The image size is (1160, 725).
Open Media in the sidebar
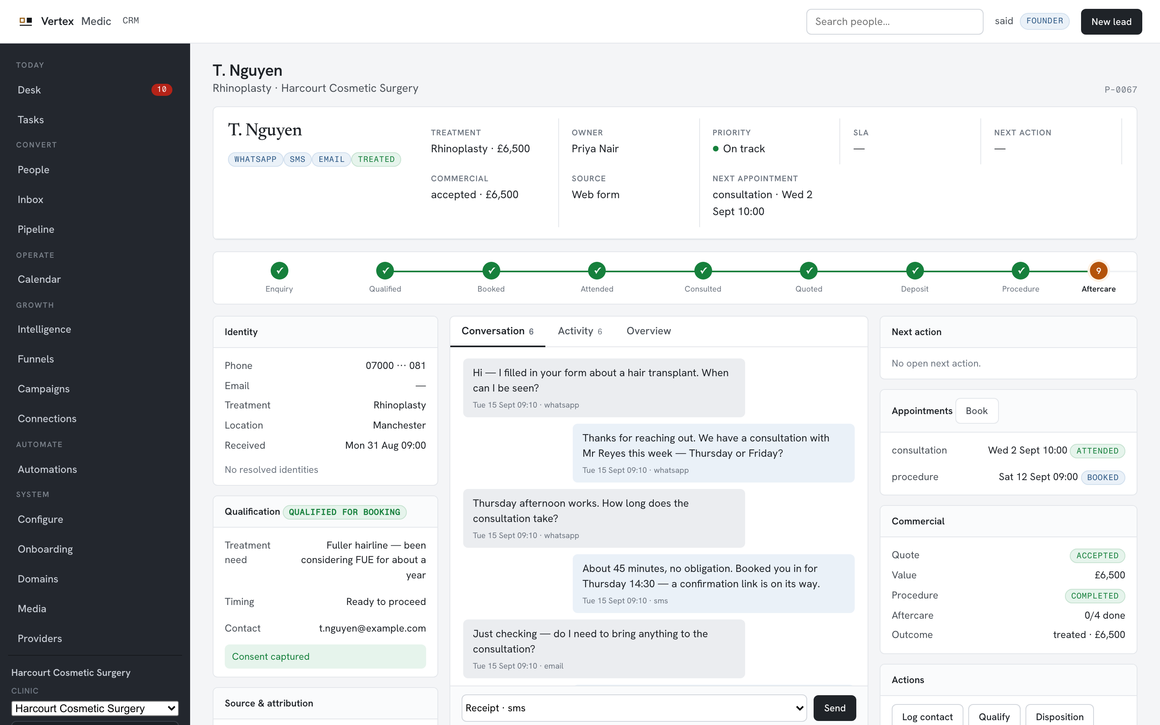point(95,609)
